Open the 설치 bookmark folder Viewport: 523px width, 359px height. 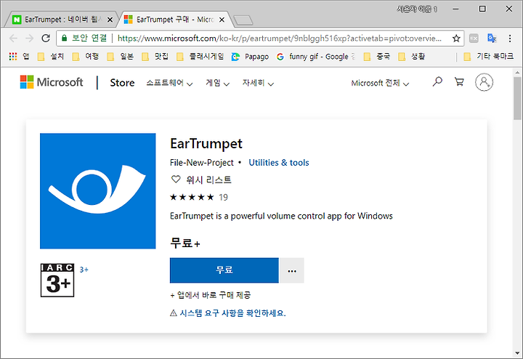51,57
